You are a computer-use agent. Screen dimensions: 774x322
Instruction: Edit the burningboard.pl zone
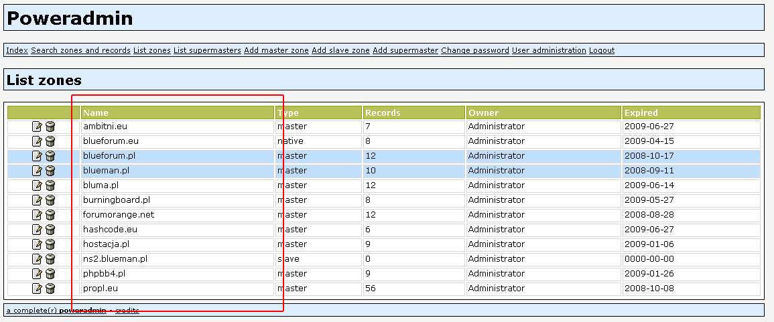37,200
